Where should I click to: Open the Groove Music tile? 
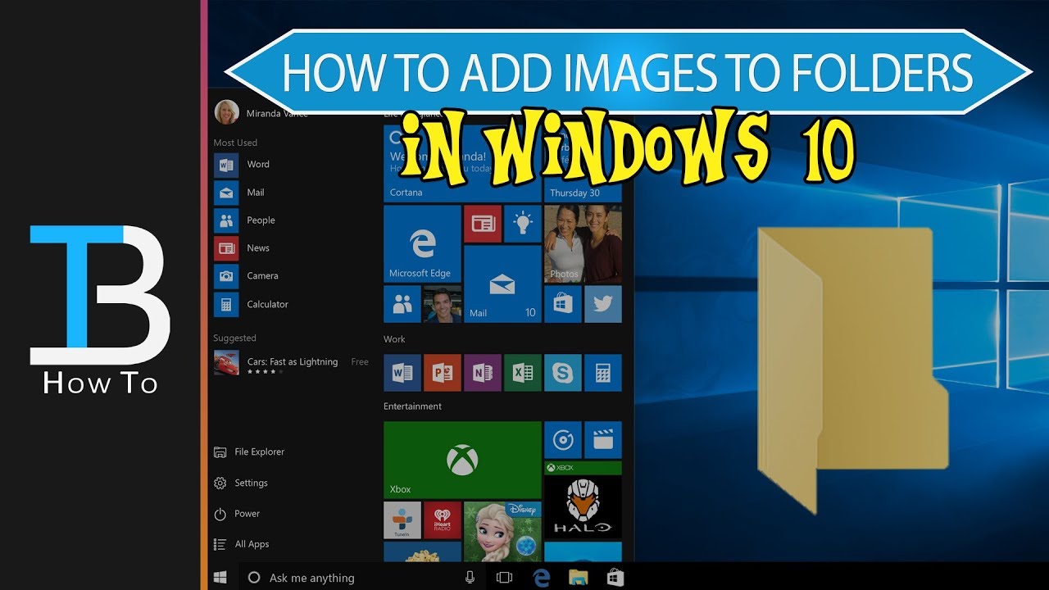coord(563,440)
